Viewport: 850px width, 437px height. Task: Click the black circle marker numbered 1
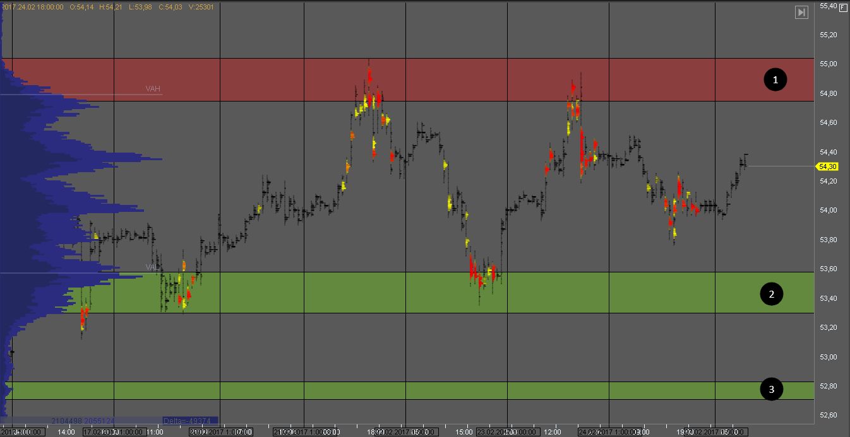(x=775, y=79)
